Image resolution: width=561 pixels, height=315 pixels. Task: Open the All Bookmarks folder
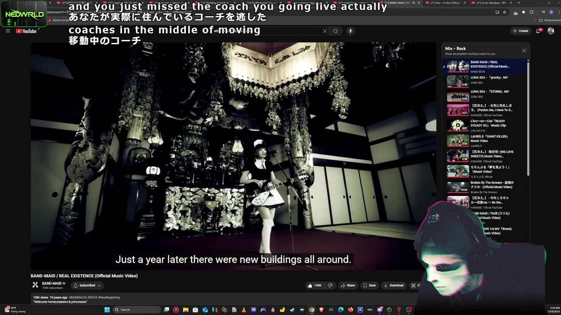[x=550, y=20]
